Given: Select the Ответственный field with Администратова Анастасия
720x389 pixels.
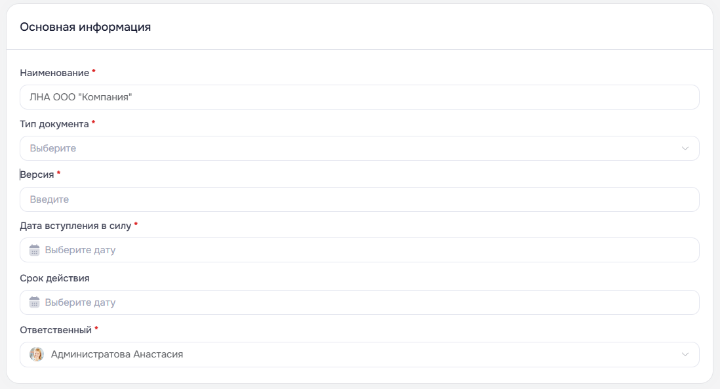Looking at the screenshot, I should tap(359, 354).
